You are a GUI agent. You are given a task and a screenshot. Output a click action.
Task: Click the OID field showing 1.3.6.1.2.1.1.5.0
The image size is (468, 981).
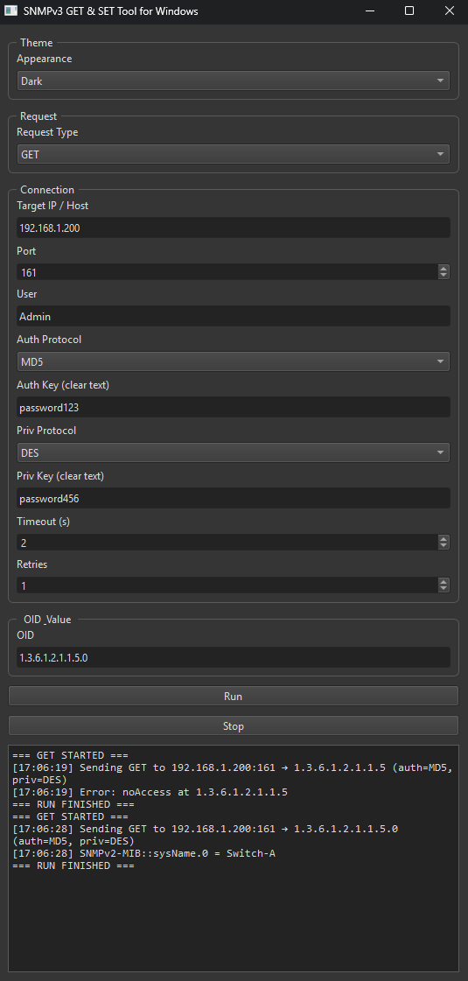point(233,657)
